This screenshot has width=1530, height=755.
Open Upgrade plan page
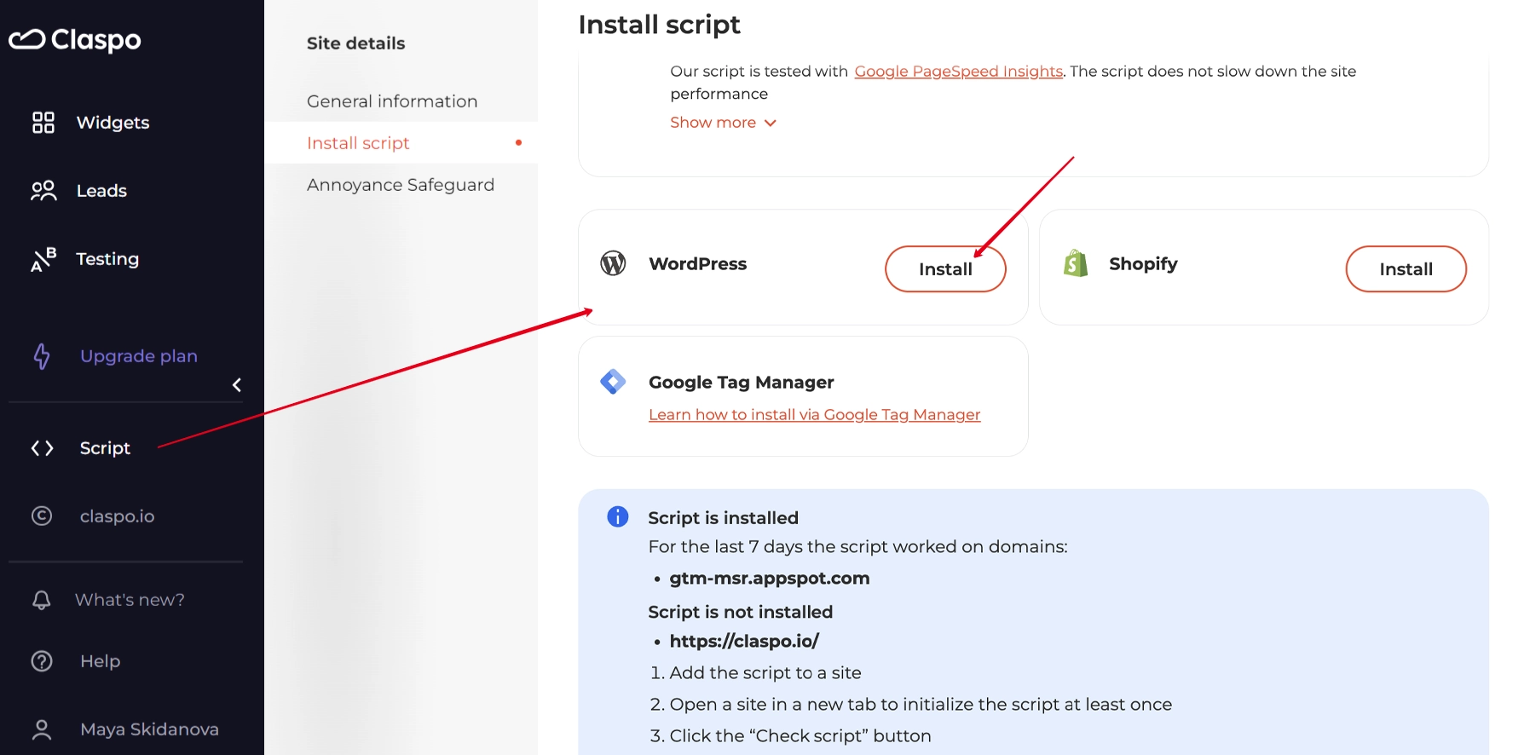(x=139, y=356)
